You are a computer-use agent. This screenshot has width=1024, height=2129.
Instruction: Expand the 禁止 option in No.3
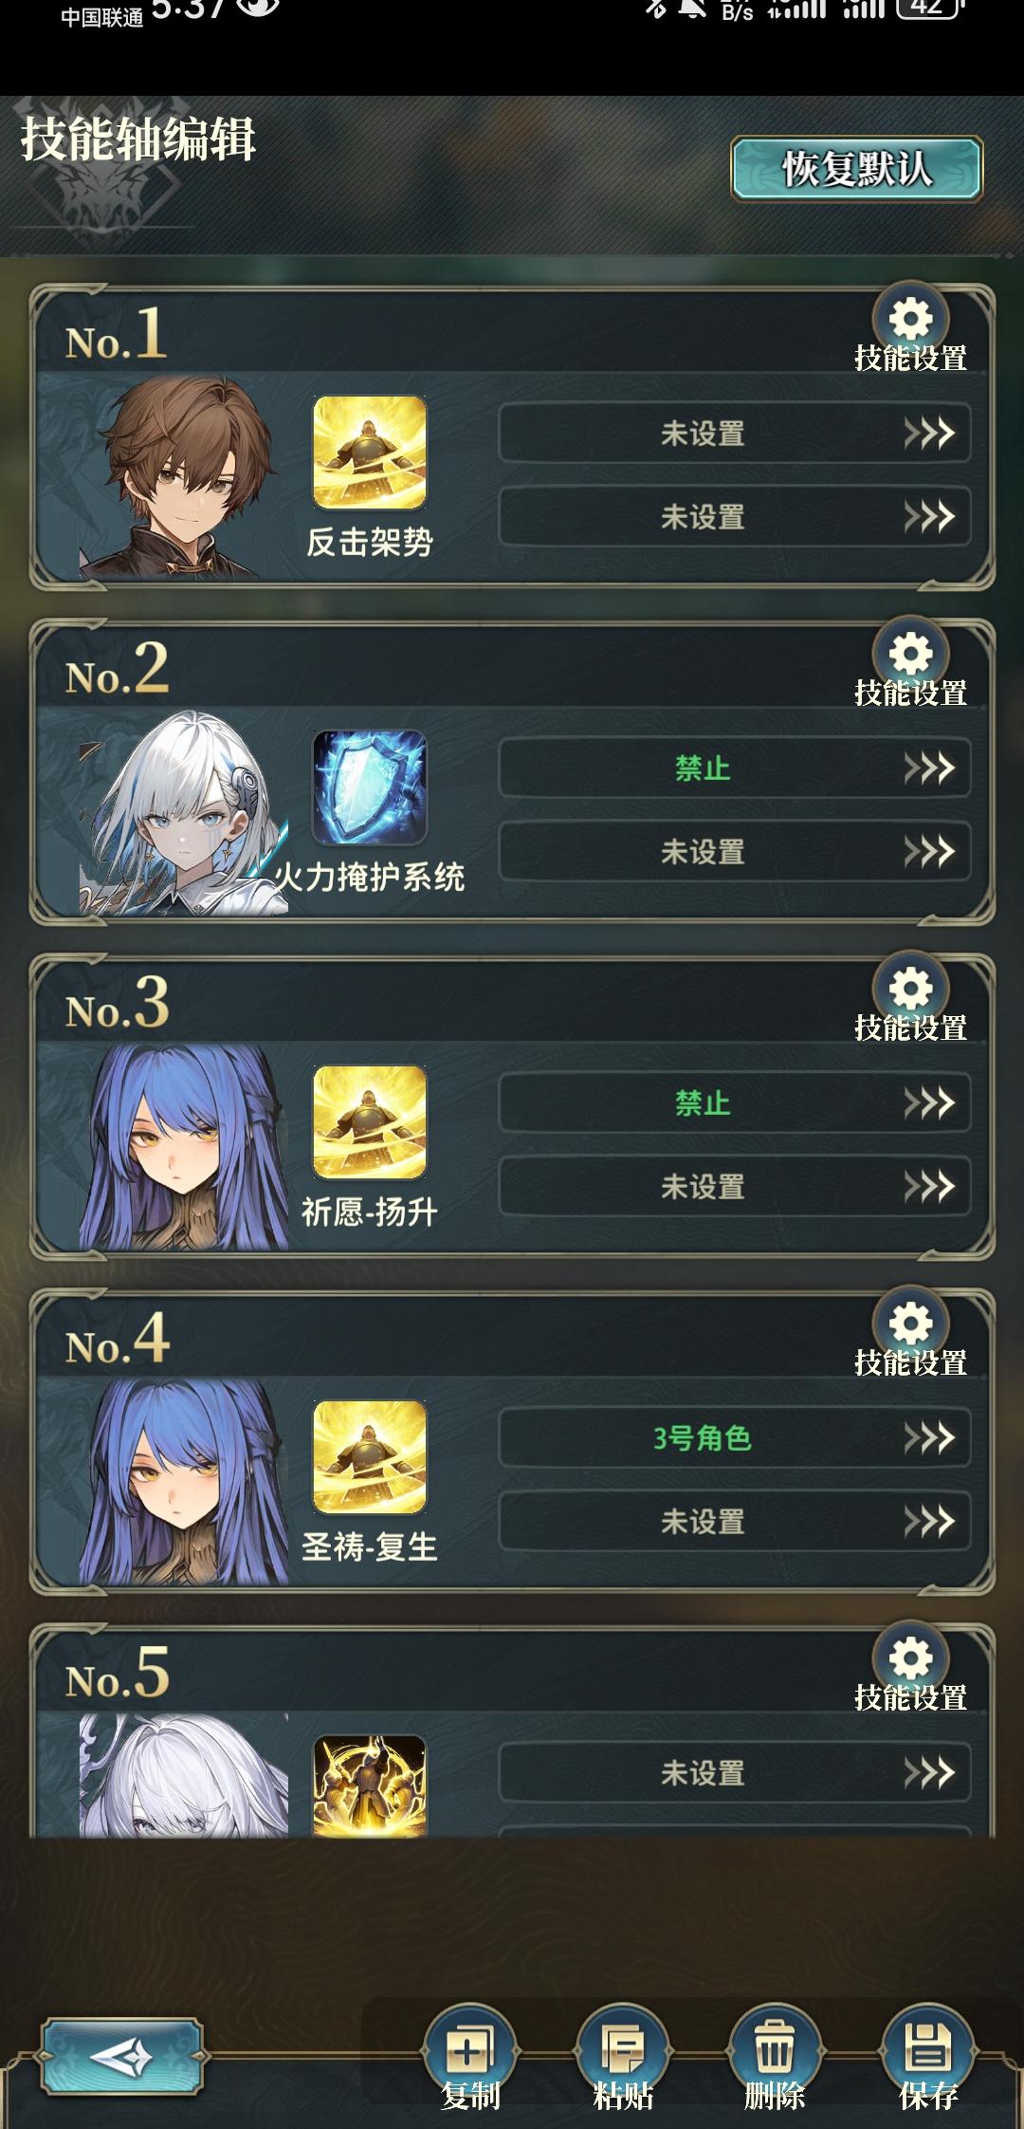(735, 1103)
